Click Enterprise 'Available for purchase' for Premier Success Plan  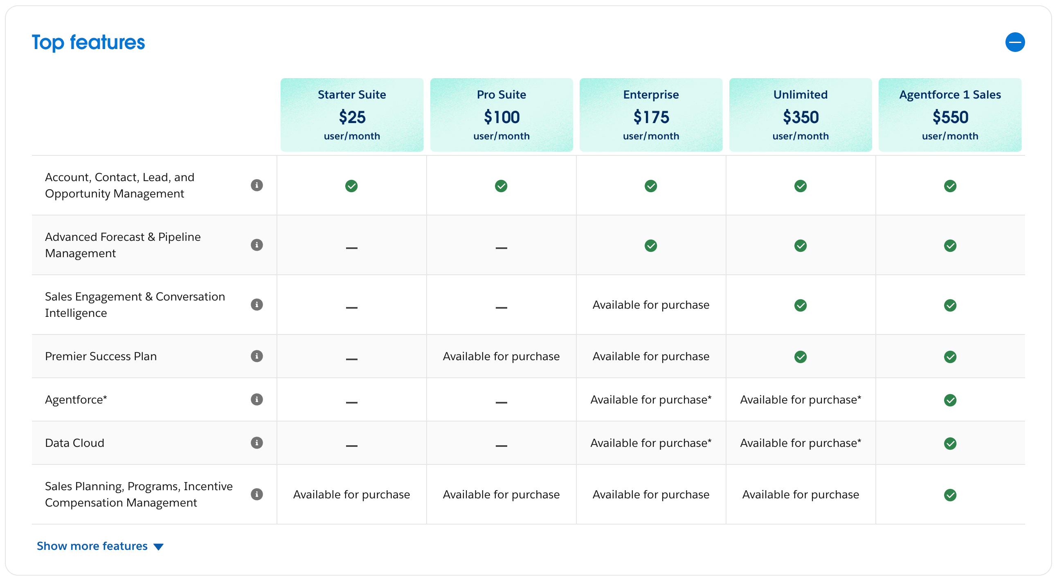coord(651,356)
